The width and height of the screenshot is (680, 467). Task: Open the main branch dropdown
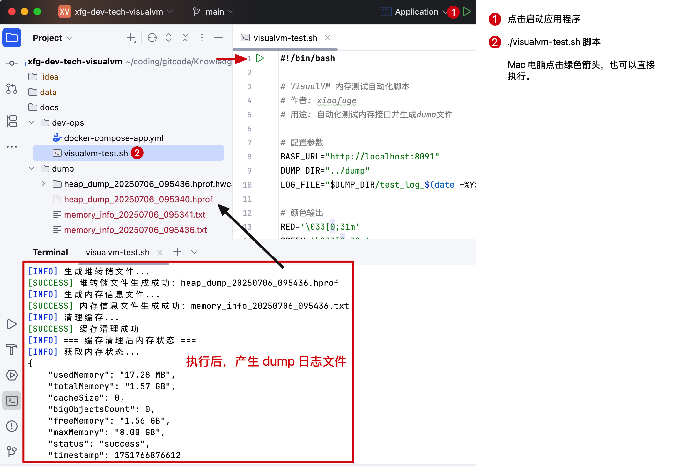coord(213,12)
